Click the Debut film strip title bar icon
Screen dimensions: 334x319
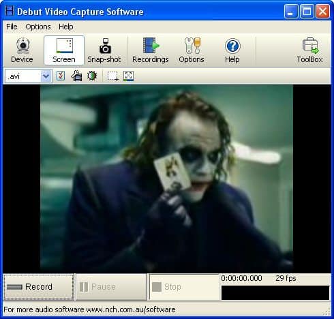point(10,11)
